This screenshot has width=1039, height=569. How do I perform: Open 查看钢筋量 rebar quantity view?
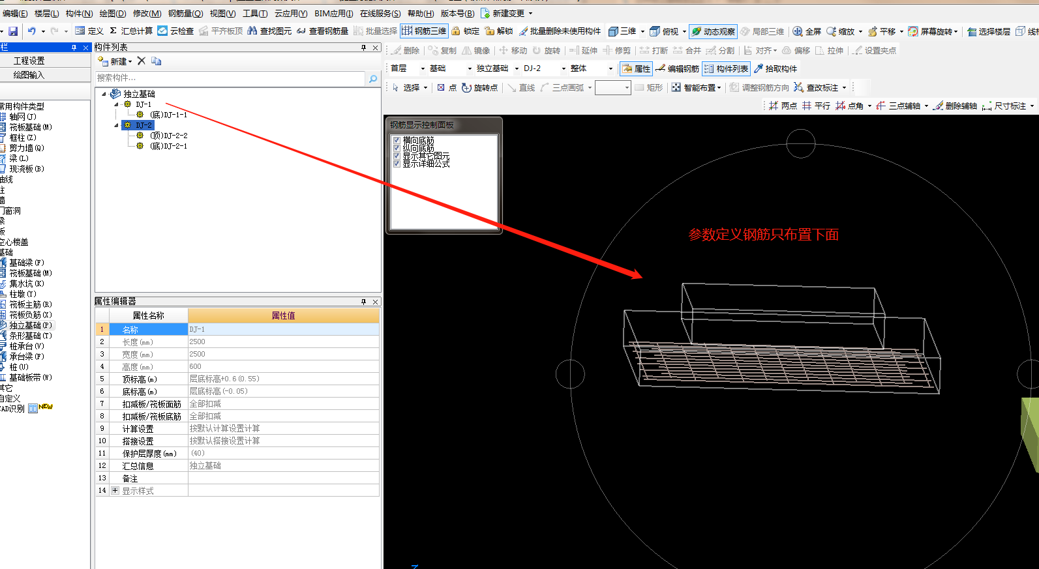click(x=322, y=31)
